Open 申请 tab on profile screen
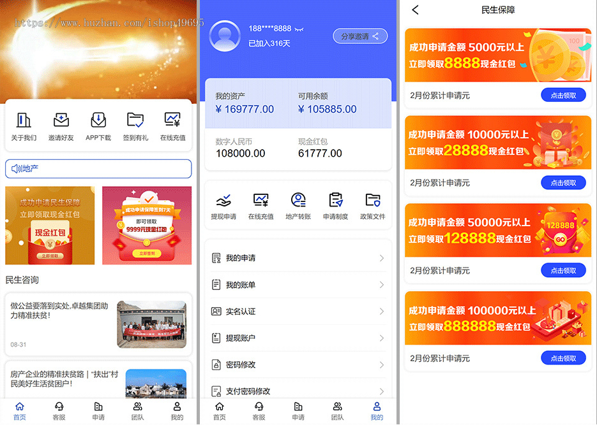Screen dimensions: 597x425 298,412
